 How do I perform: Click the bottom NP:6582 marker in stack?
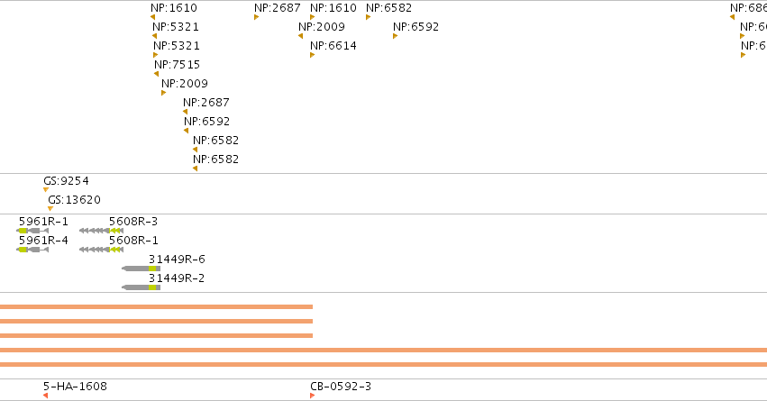pyautogui.click(x=196, y=169)
